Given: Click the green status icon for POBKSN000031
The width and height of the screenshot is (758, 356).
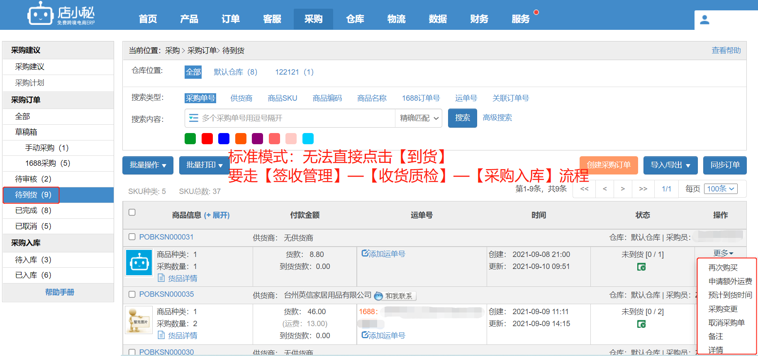Looking at the screenshot, I should [641, 267].
